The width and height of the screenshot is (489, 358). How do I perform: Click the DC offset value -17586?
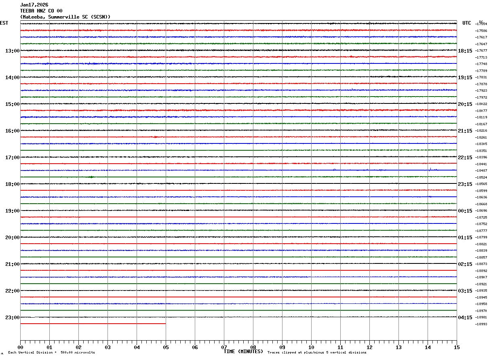pos(481,31)
